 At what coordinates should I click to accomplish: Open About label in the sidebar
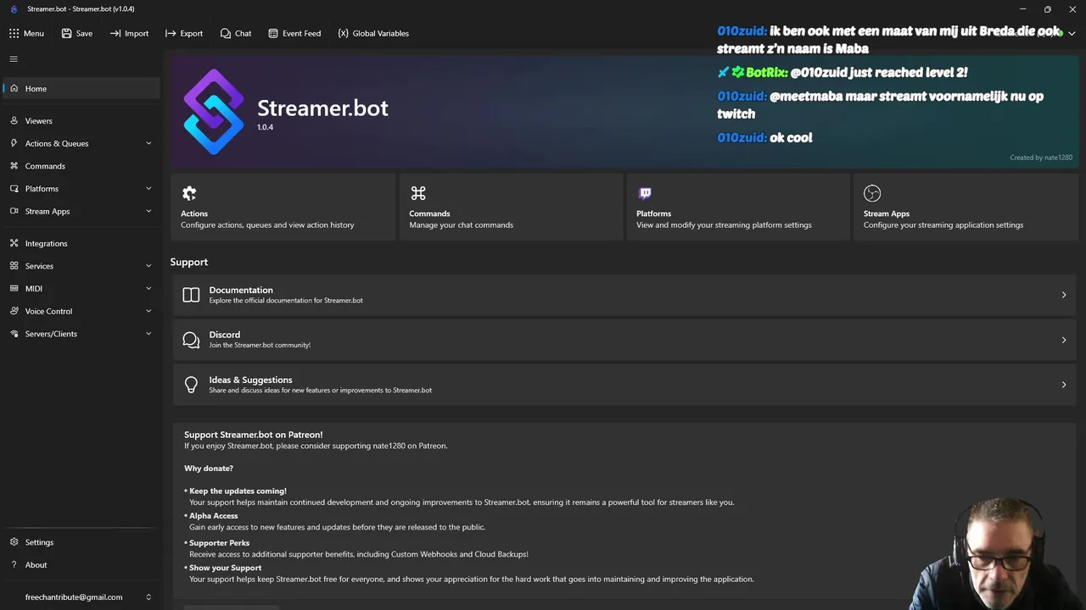click(36, 565)
